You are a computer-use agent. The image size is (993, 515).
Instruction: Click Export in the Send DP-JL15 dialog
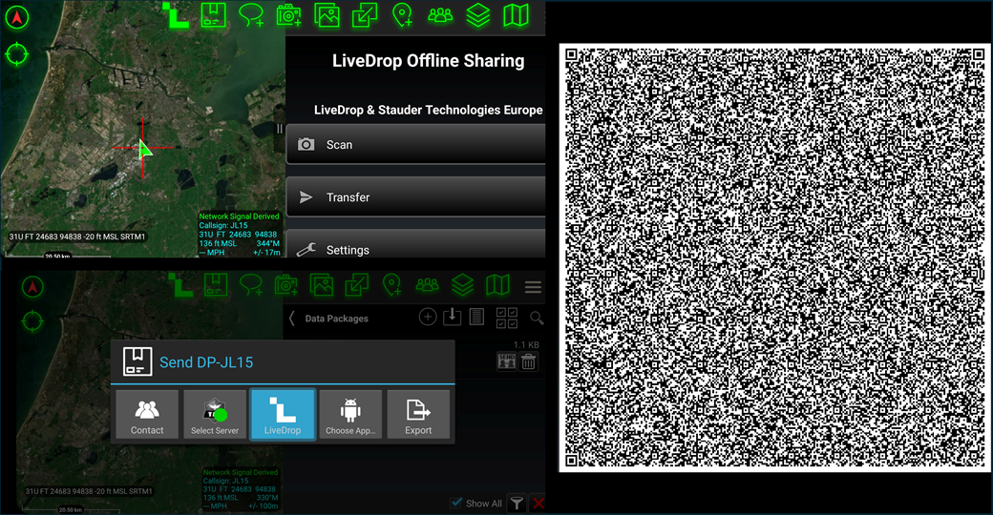[x=418, y=415]
